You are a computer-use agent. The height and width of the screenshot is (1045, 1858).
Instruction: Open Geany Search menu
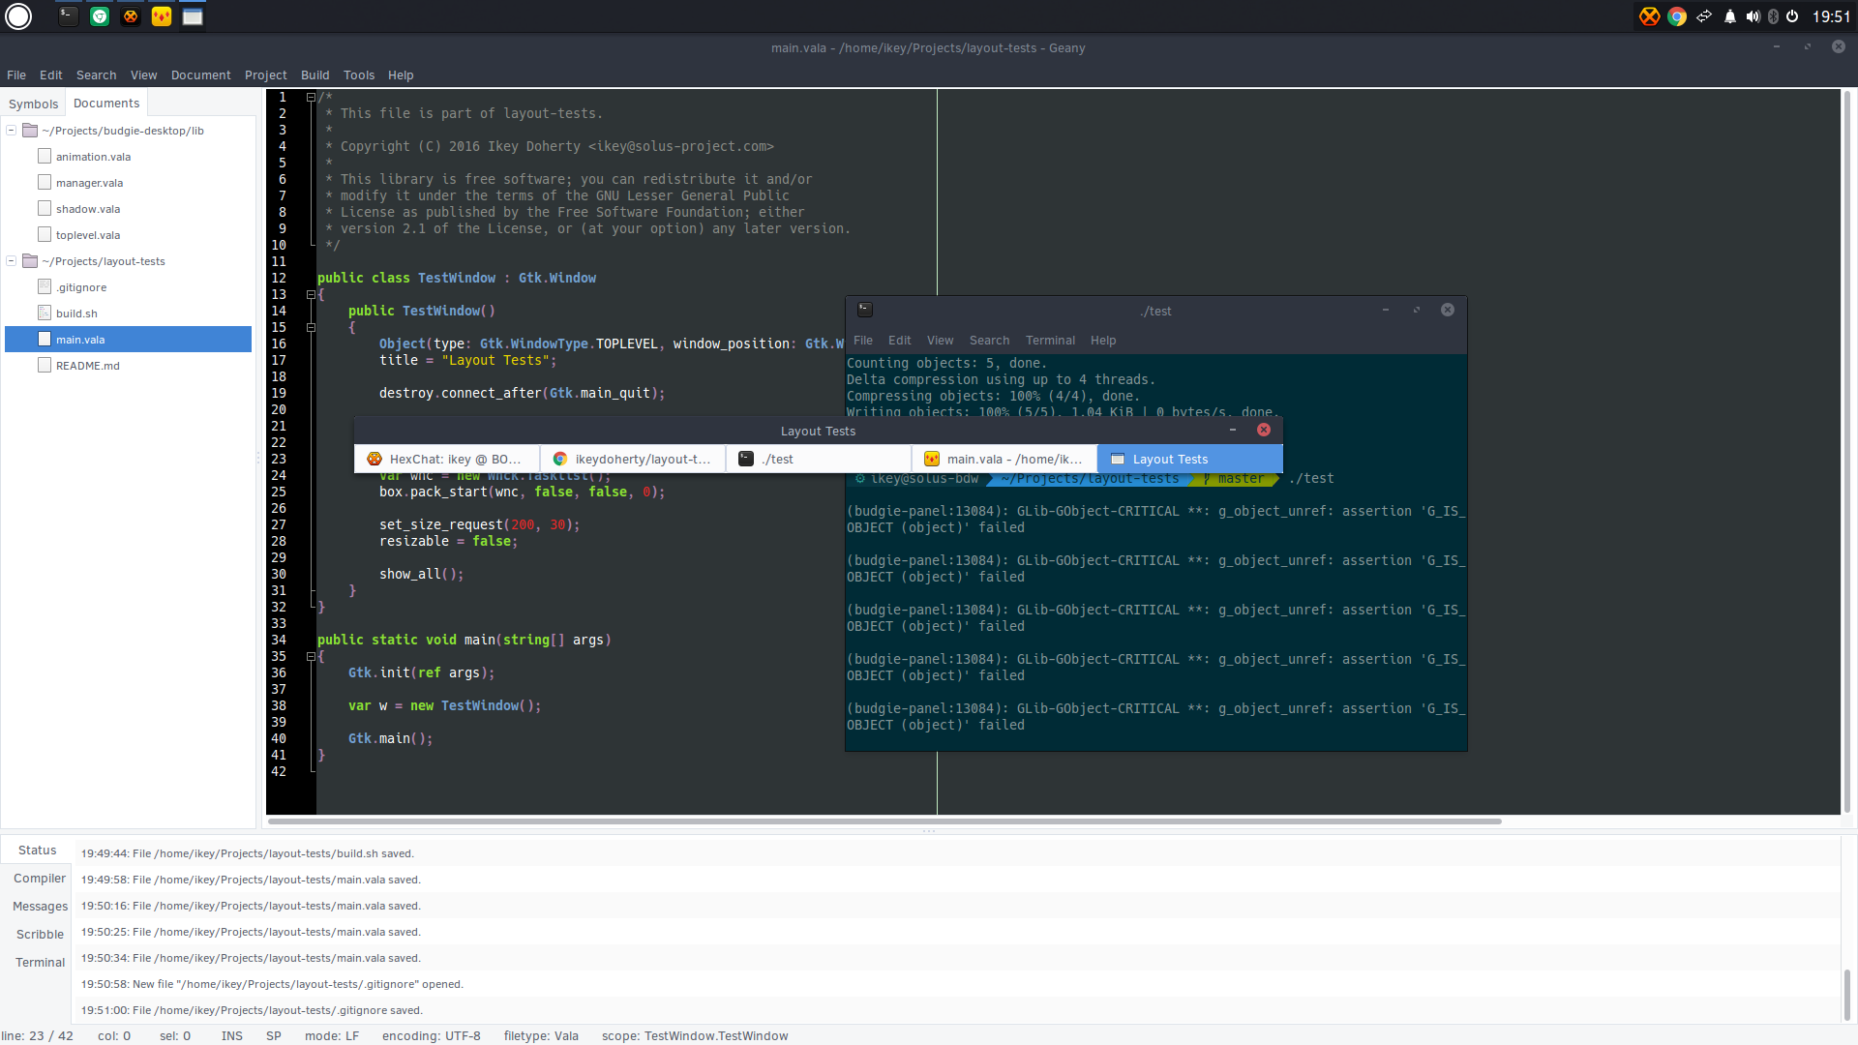click(x=96, y=75)
